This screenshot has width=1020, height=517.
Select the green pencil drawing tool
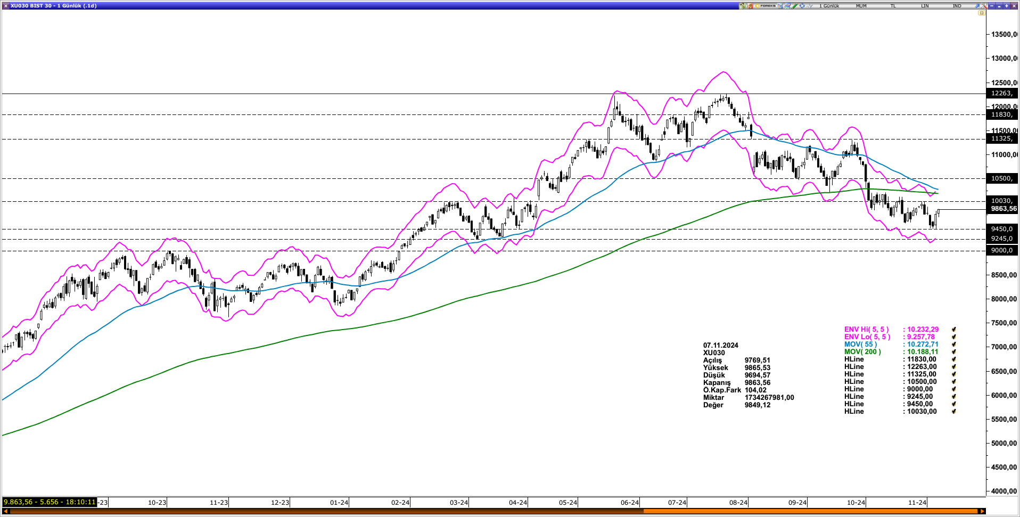tap(795, 6)
